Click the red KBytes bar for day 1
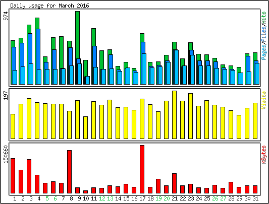The image size is (269, 204). pos(13,176)
